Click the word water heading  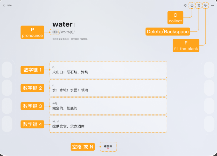62,24
